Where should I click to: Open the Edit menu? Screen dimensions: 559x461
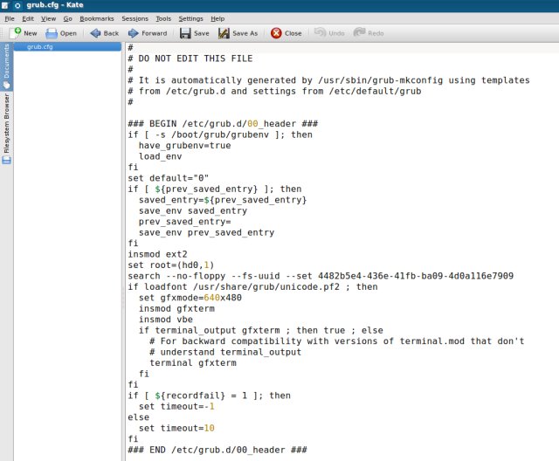pyautogui.click(x=28, y=18)
